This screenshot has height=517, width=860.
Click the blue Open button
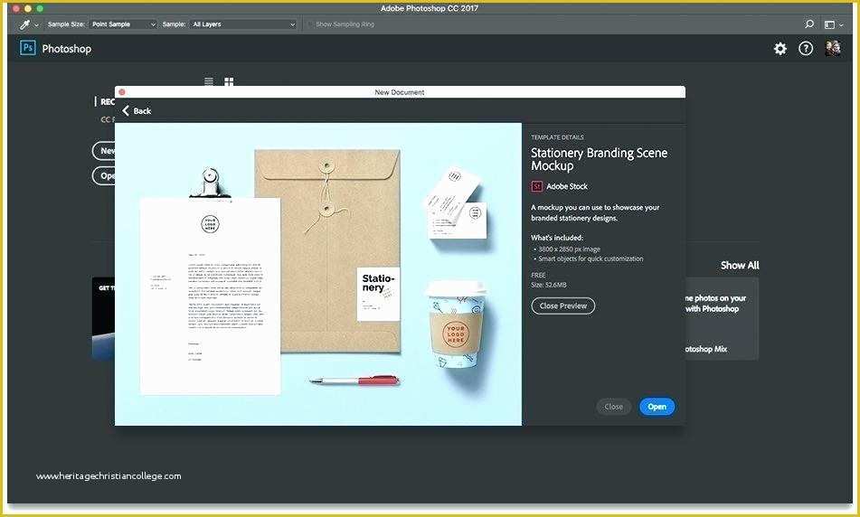[657, 407]
